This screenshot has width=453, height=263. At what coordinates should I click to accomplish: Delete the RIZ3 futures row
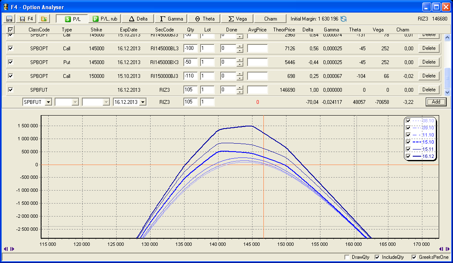point(429,90)
